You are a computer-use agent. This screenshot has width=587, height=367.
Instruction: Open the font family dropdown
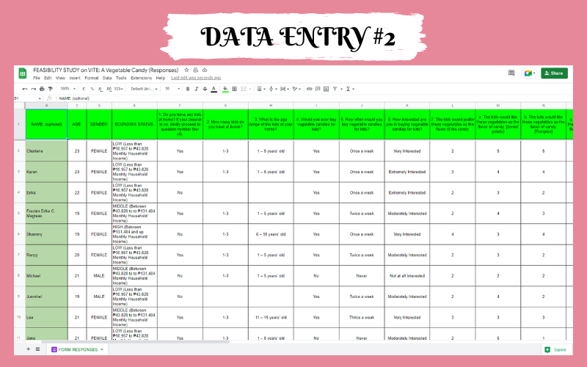144,89
